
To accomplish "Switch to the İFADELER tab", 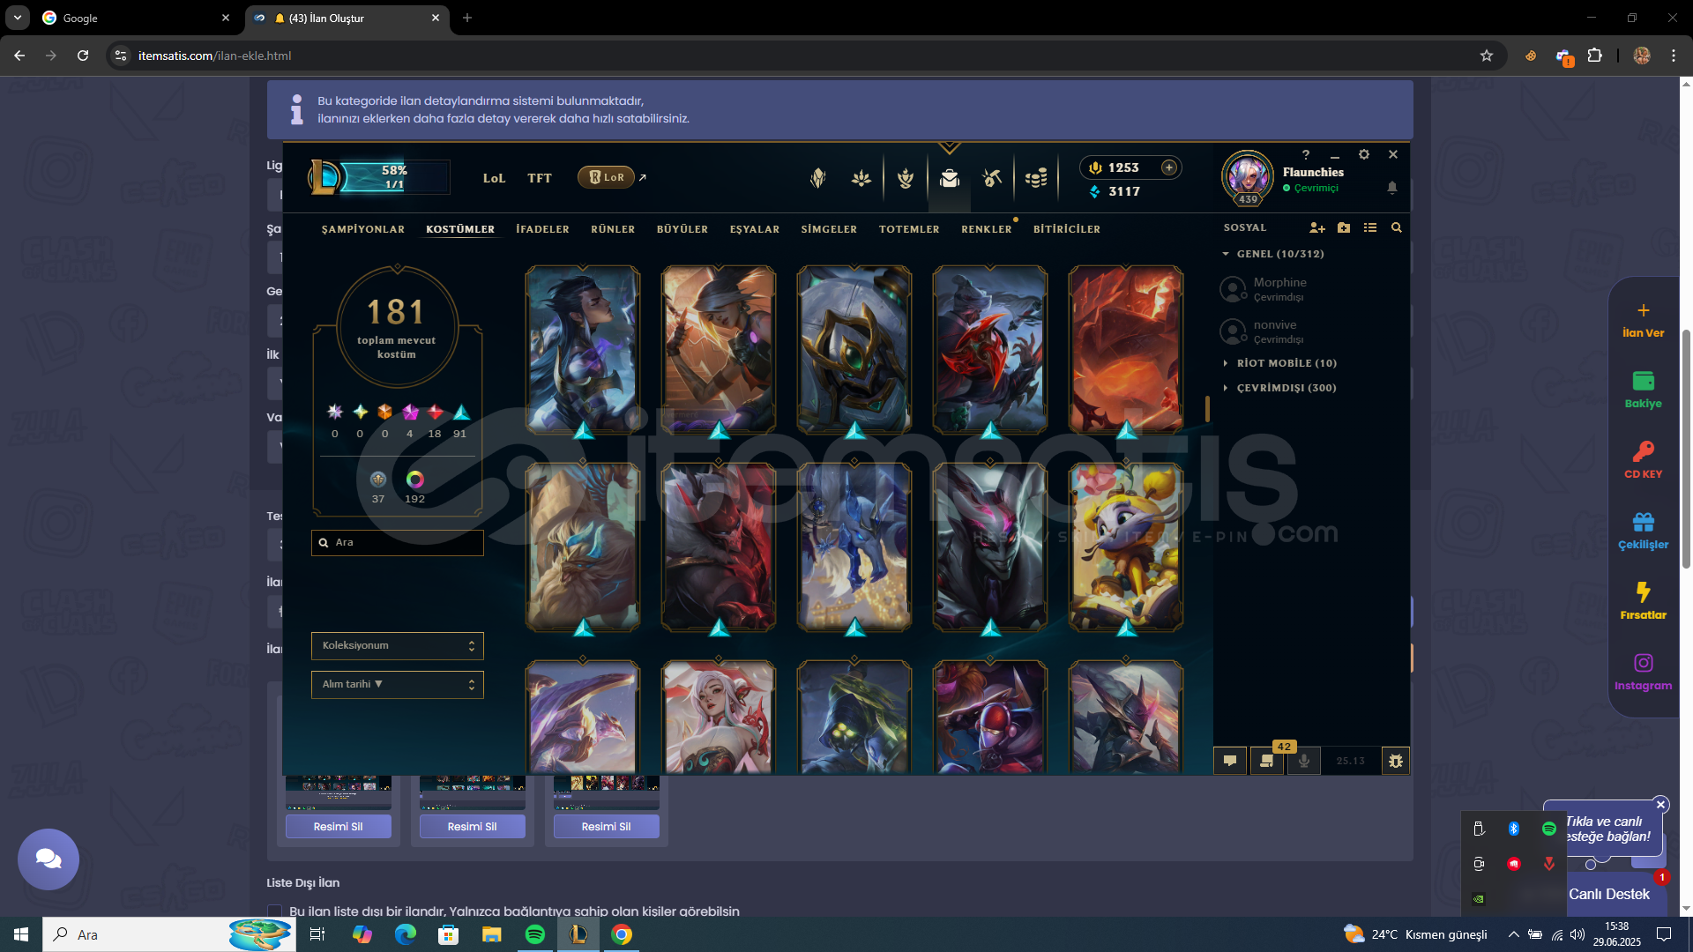I will coord(542,229).
